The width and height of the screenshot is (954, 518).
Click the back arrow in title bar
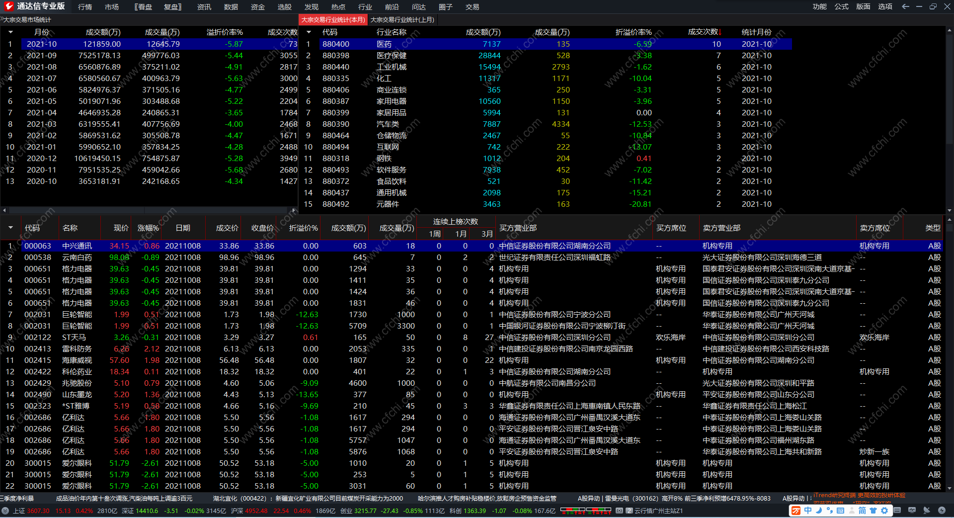point(905,6)
